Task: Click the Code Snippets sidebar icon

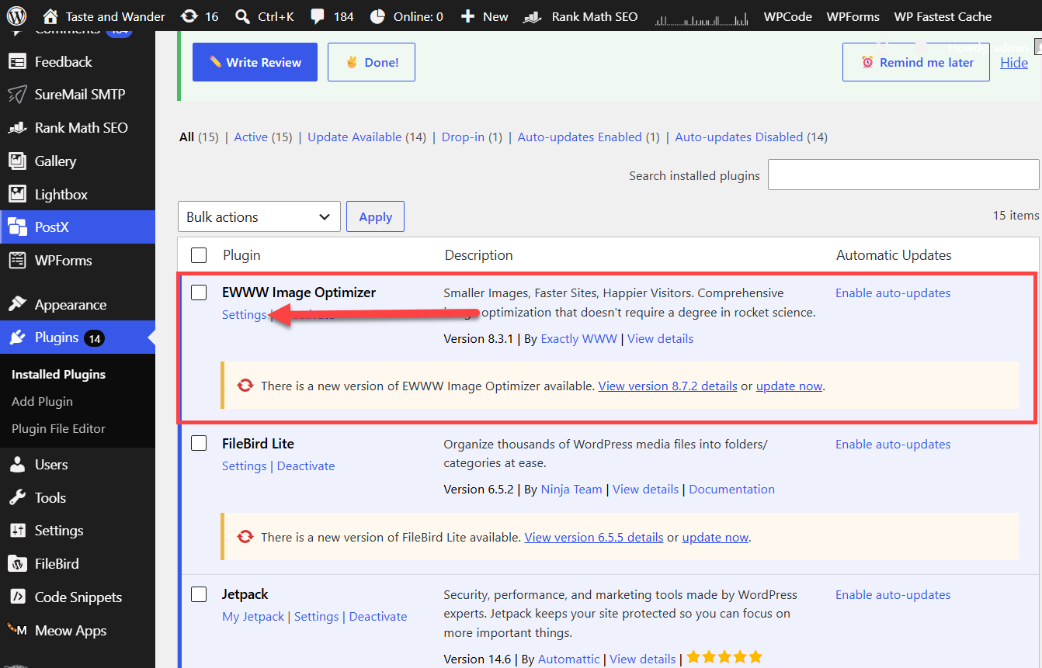Action: [x=17, y=597]
